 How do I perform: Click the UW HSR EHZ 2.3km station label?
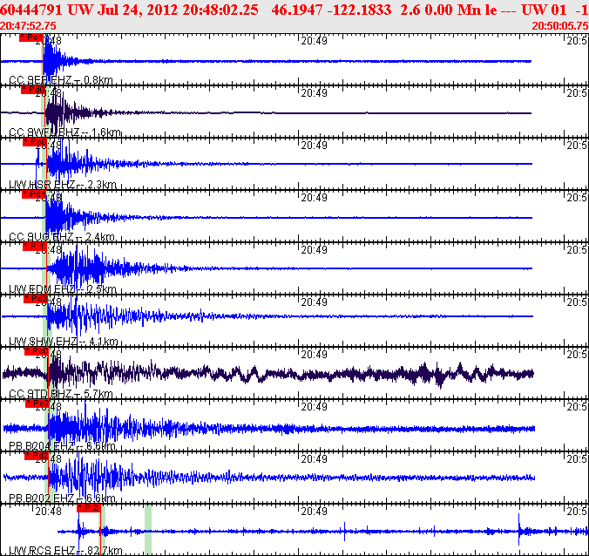pyautogui.click(x=62, y=185)
